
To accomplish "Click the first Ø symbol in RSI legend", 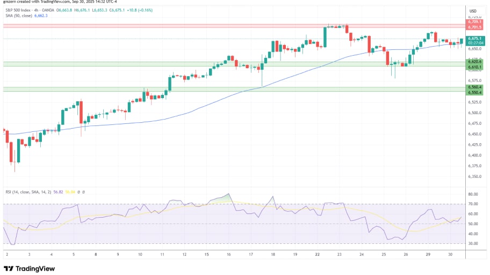I will 79,191.
